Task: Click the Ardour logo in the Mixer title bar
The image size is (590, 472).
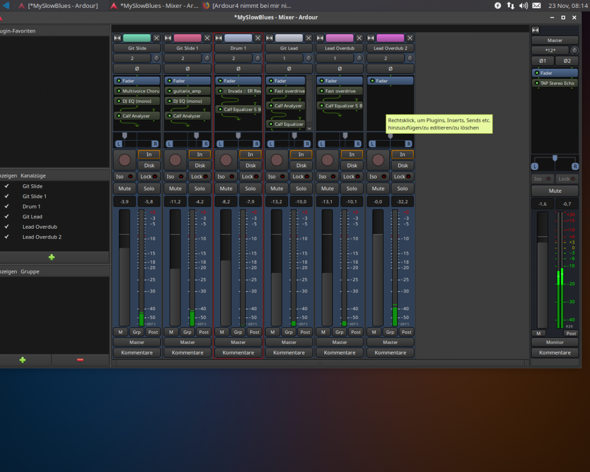Action: click(1, 17)
